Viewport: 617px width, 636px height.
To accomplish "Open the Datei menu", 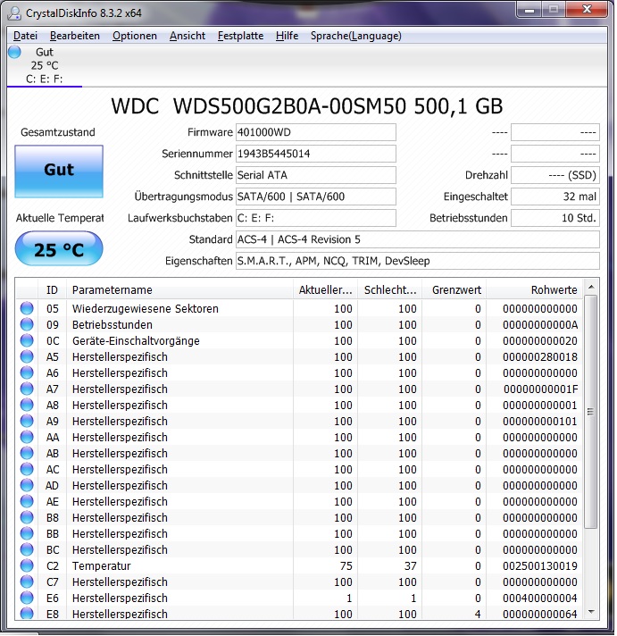I will (x=25, y=36).
